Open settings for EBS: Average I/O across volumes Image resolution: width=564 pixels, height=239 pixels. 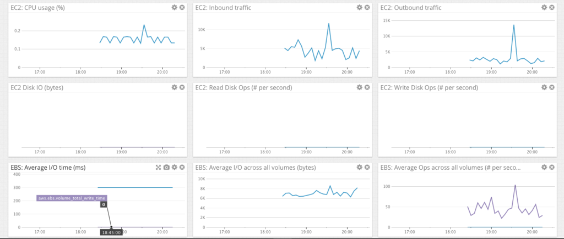click(359, 167)
